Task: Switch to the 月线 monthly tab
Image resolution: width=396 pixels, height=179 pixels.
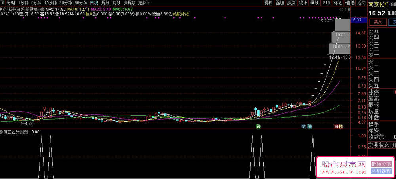Action: coord(116,3)
